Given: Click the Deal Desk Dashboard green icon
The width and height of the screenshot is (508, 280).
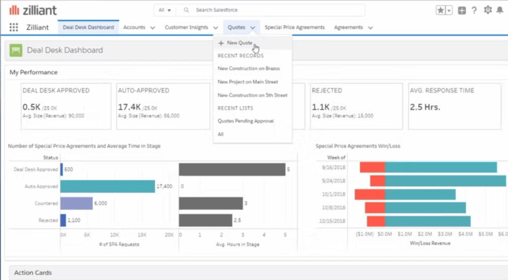Looking at the screenshot, I should [16, 50].
